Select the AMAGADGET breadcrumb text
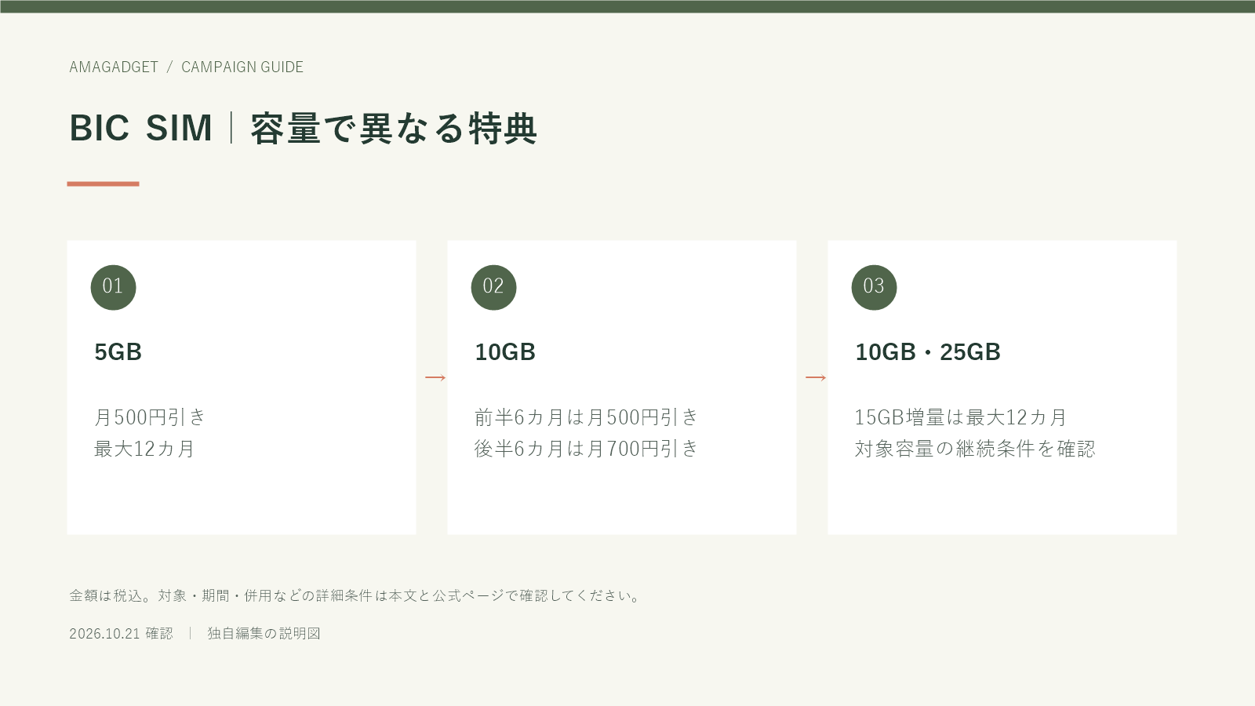 (x=114, y=67)
